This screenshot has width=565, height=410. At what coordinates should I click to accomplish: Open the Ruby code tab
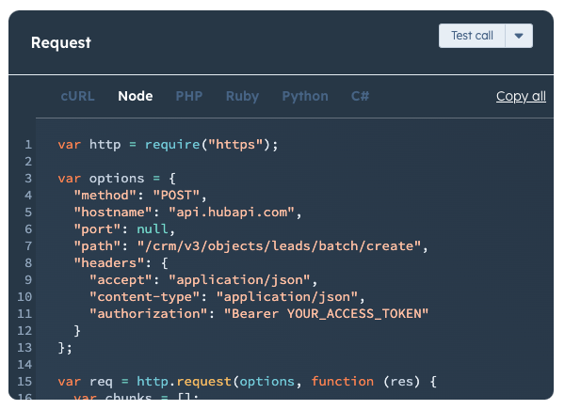pyautogui.click(x=242, y=96)
